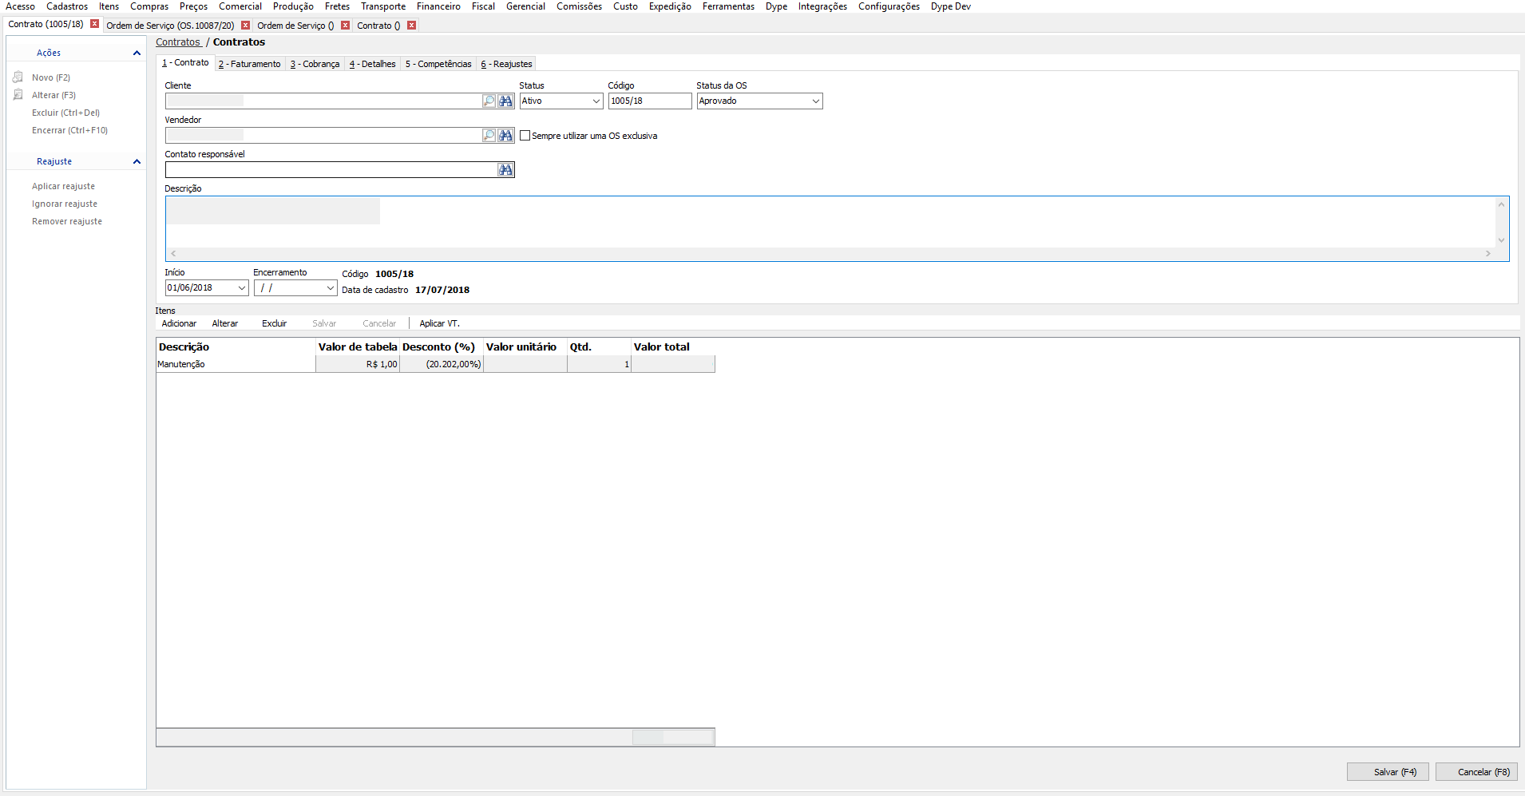Viewport: 1525px width, 796px height.
Task: Open the Configurações menu
Action: coord(889,6)
